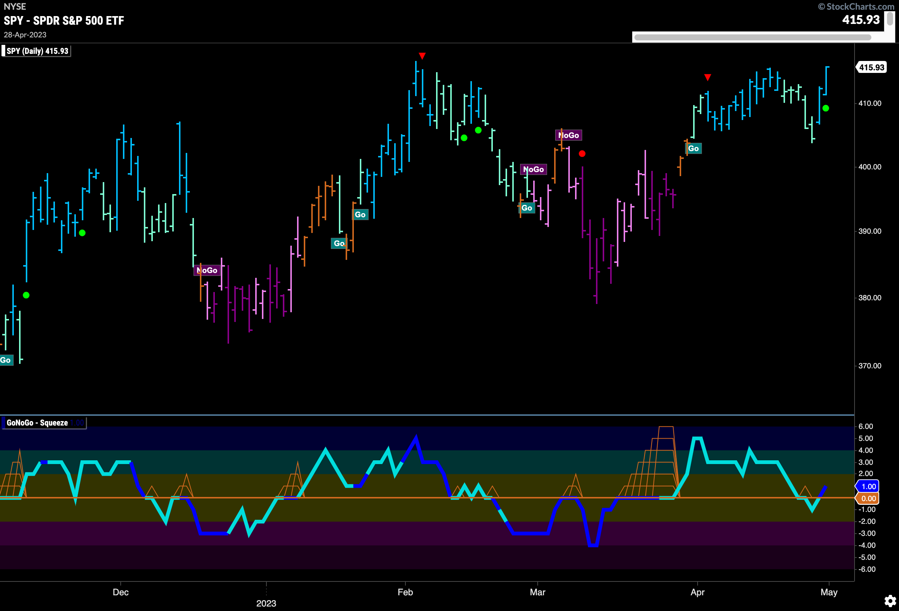Click the large 415.93 price in the header
Viewport: 899px width, 611px height.
tap(861, 20)
